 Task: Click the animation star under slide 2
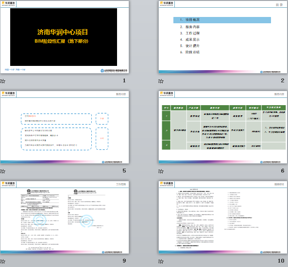(161, 81)
